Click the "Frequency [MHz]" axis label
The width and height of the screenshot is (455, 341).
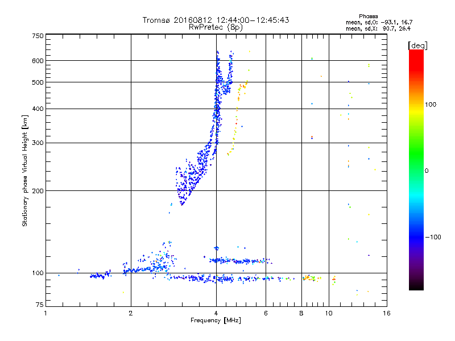pyautogui.click(x=216, y=321)
